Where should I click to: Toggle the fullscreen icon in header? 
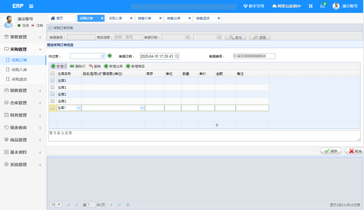click(x=311, y=6)
